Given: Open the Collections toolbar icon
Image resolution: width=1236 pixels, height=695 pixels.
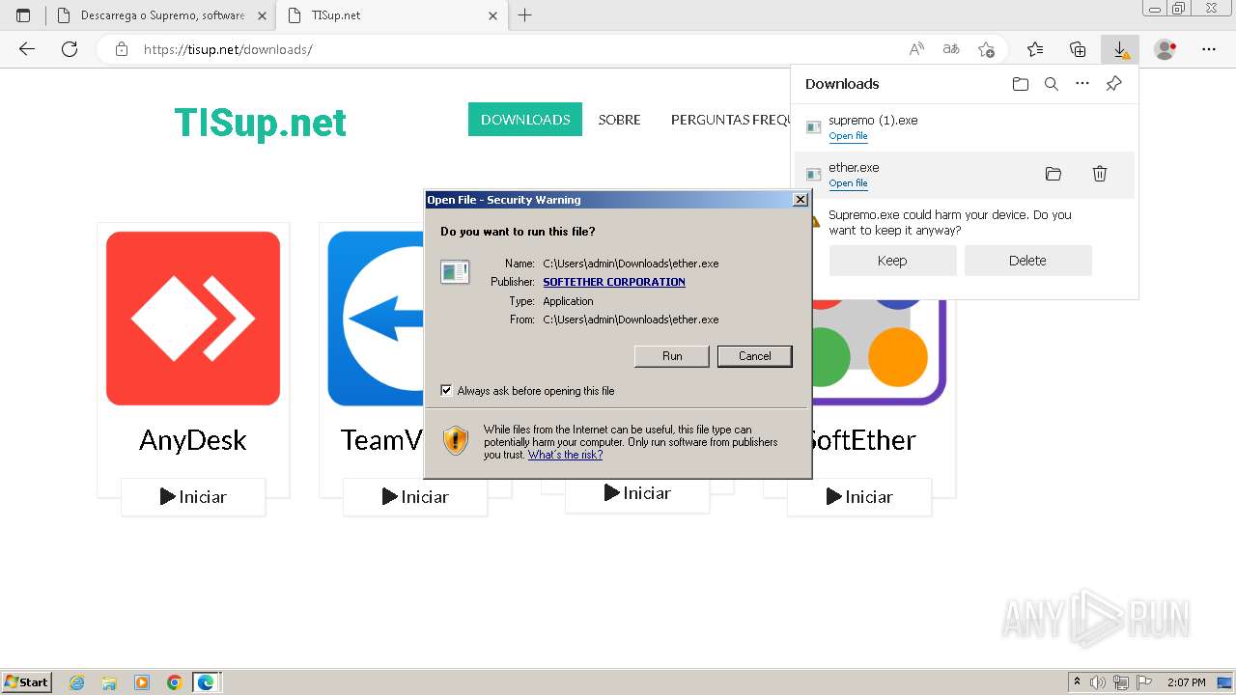Looking at the screenshot, I should pos(1078,49).
